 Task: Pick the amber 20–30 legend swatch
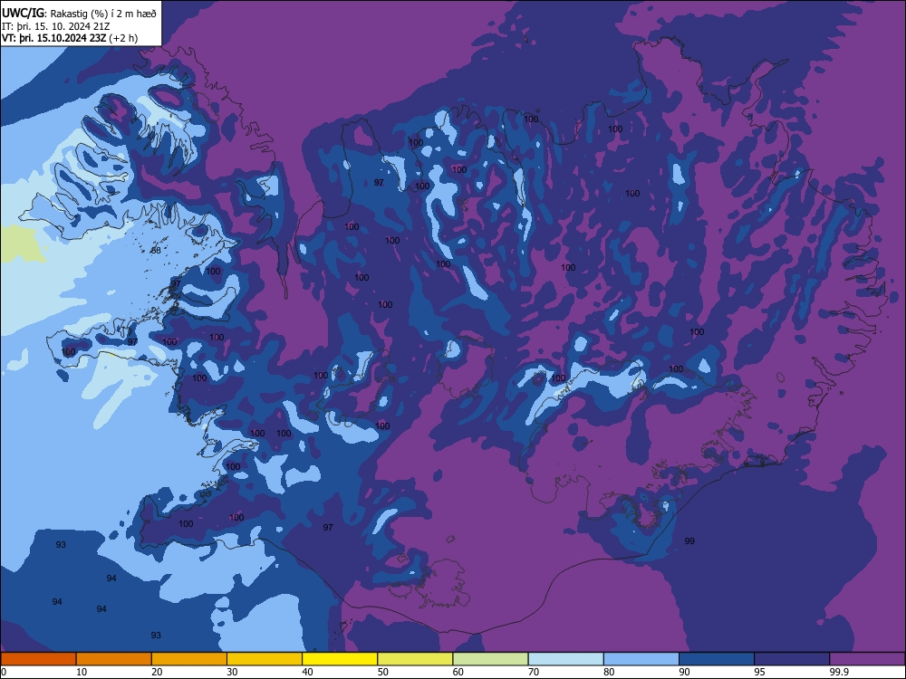(189, 659)
